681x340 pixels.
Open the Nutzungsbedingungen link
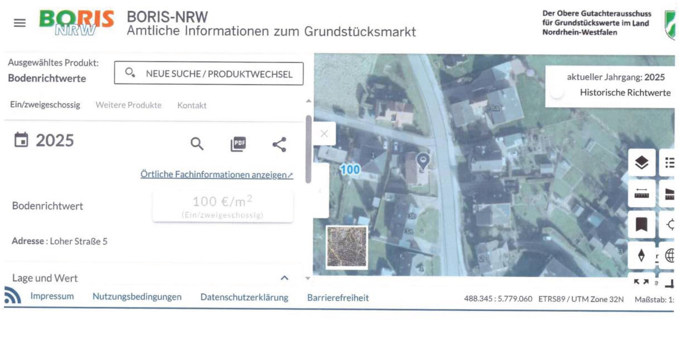[x=137, y=297]
